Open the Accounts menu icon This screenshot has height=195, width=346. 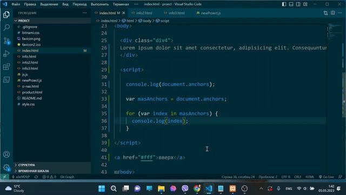click(6, 154)
